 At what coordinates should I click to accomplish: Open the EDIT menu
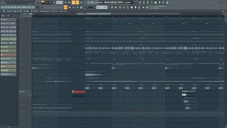click(x=5, y=7)
